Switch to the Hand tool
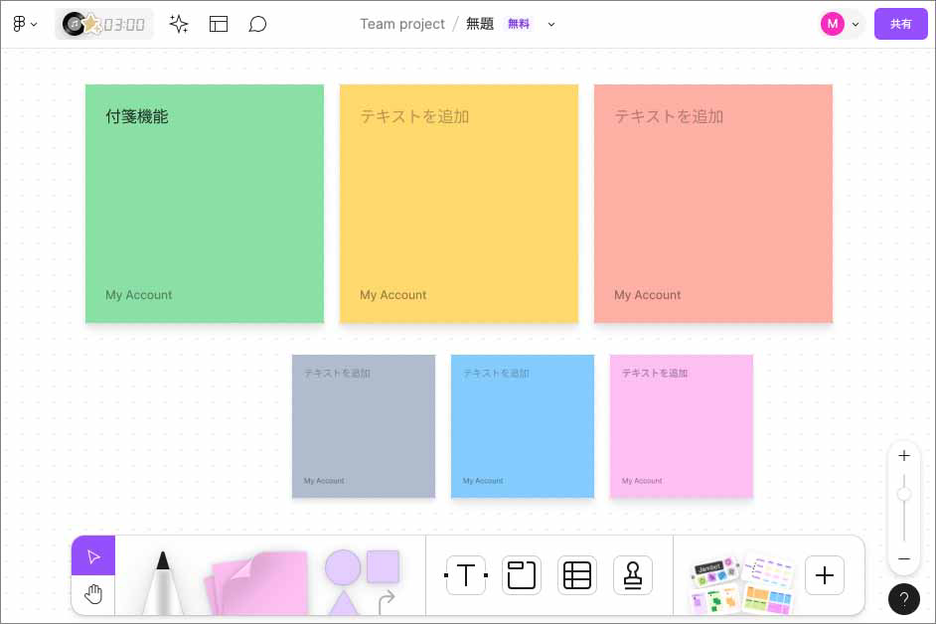 (92, 593)
